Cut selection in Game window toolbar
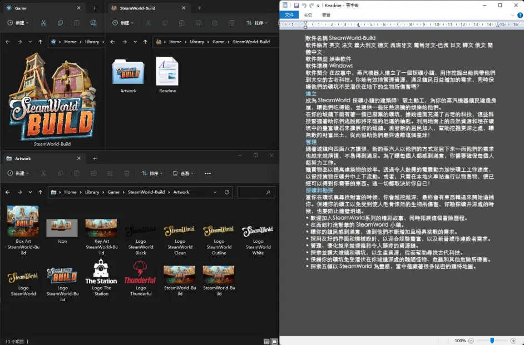 pos(43,23)
